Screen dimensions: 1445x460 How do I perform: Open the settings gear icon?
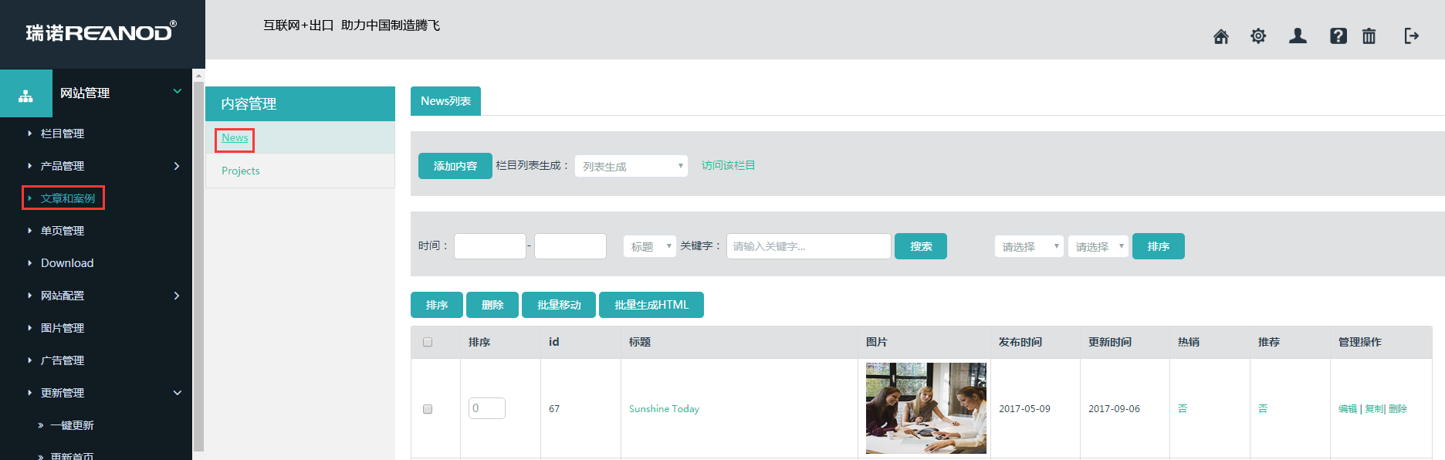(x=1258, y=36)
